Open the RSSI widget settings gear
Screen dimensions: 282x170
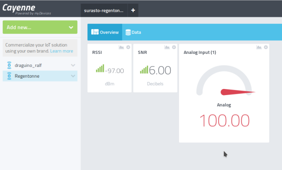(128, 47)
